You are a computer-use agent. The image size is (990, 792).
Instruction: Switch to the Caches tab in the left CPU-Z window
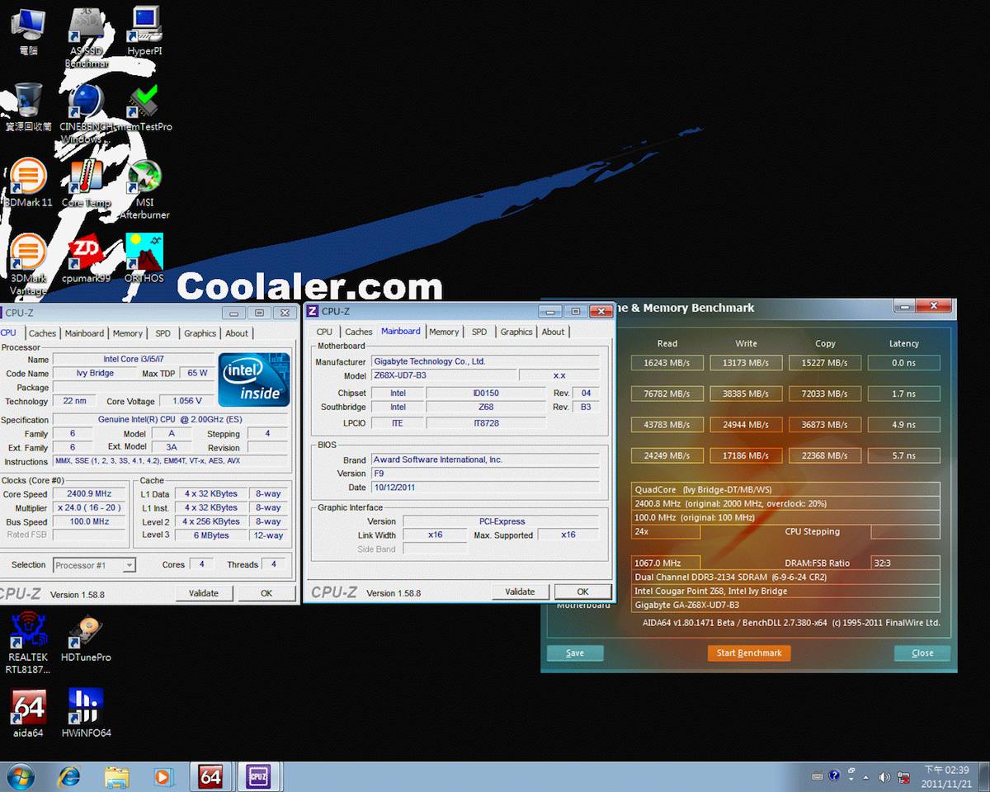click(42, 333)
